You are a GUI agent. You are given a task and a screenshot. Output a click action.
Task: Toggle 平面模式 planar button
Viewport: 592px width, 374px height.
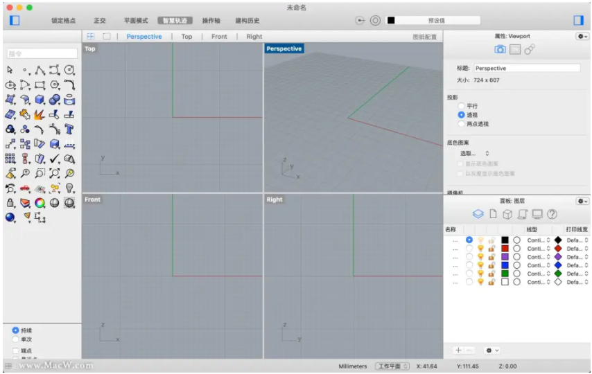(x=136, y=20)
